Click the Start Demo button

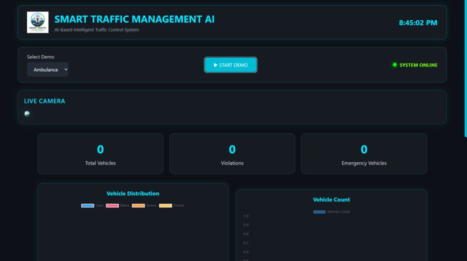231,65
